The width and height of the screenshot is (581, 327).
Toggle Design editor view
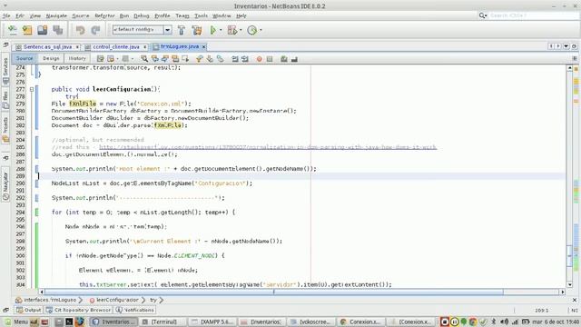51,58
